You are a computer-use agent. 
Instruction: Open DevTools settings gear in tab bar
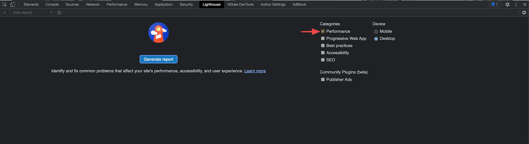coord(507,4)
